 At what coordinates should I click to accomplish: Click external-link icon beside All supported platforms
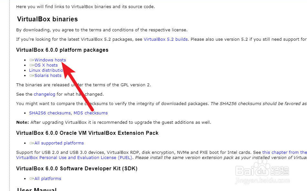pos(32,143)
